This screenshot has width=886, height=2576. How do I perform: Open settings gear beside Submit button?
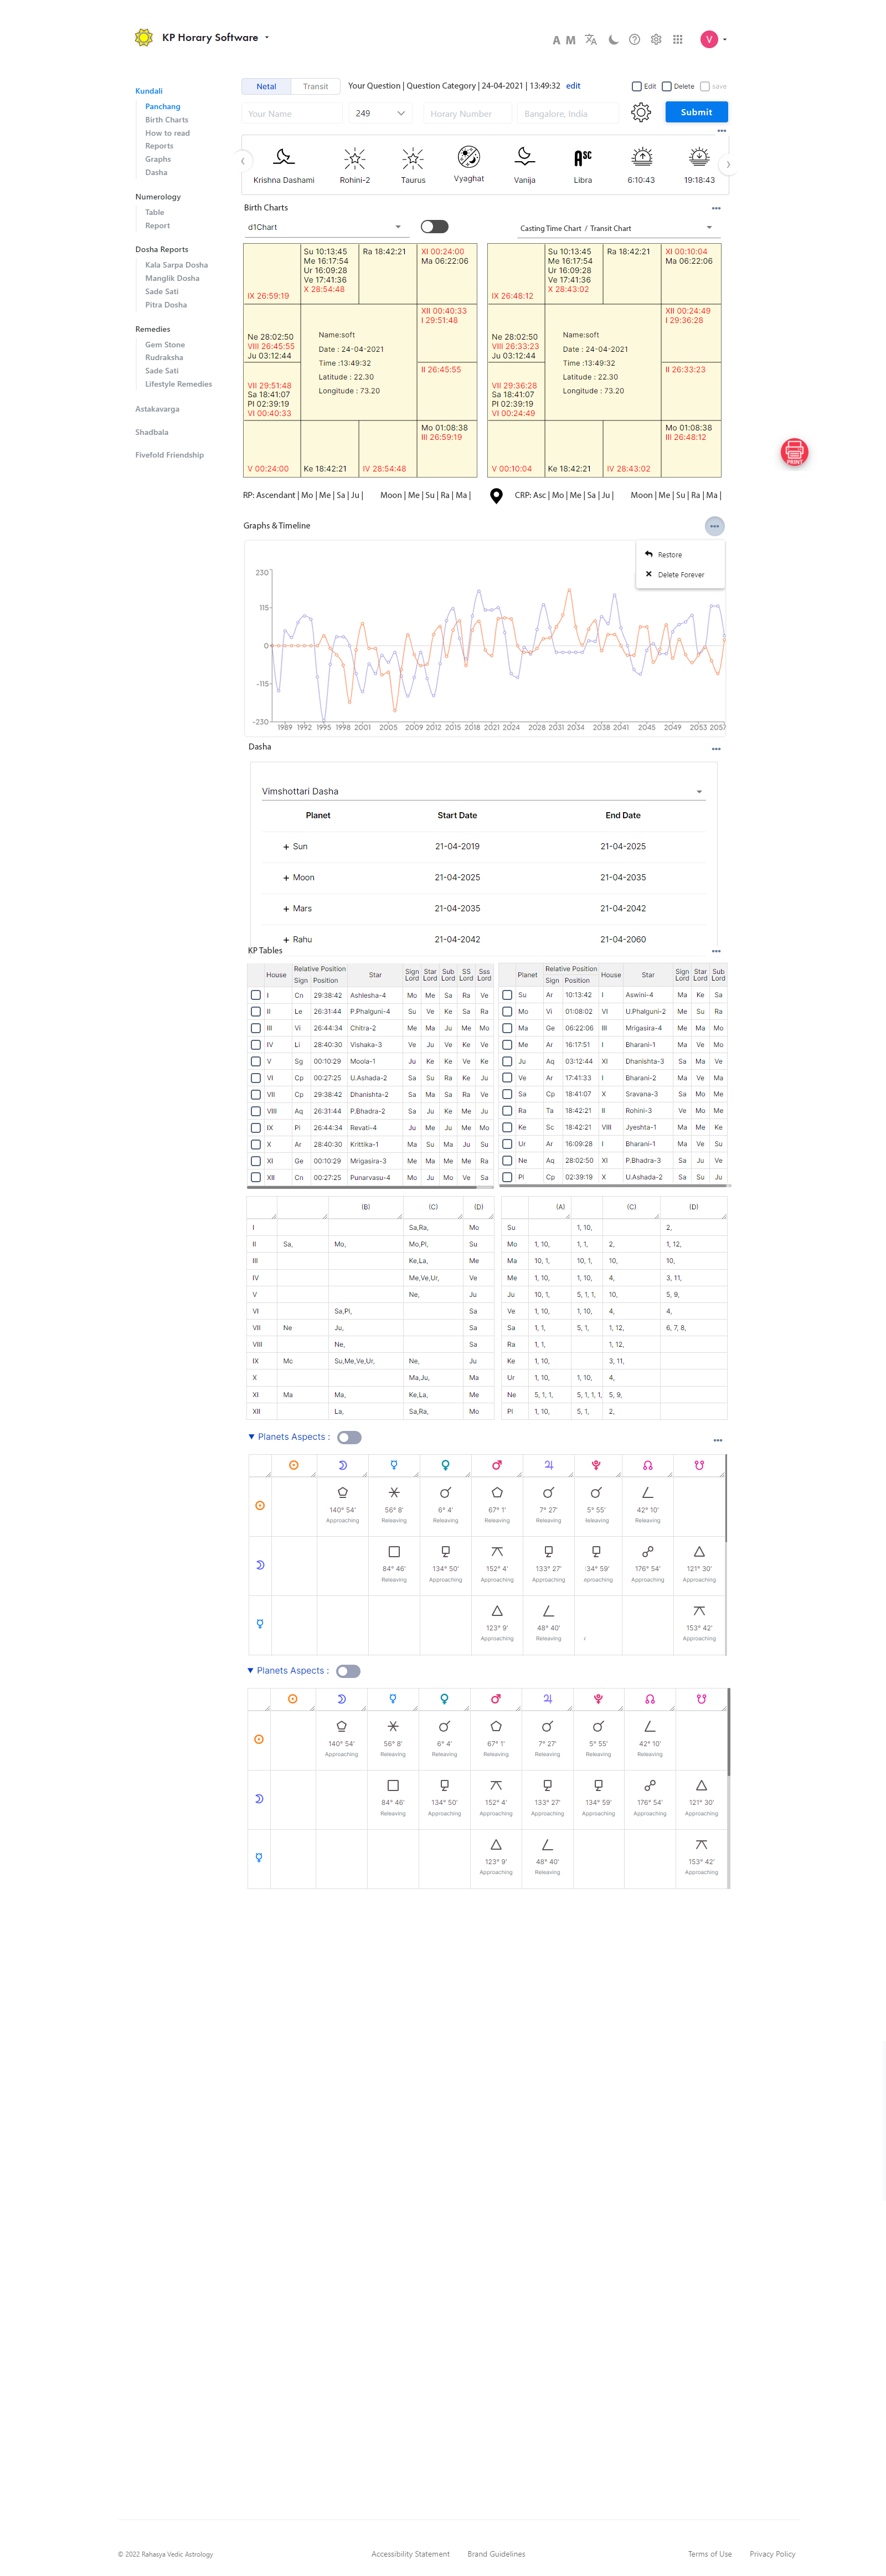point(641,113)
